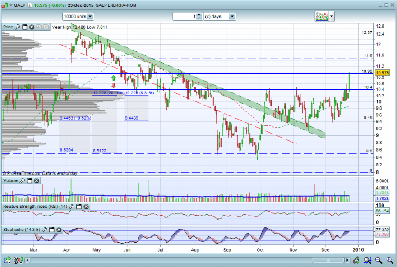Close the RSI indicator panel

[86, 207]
